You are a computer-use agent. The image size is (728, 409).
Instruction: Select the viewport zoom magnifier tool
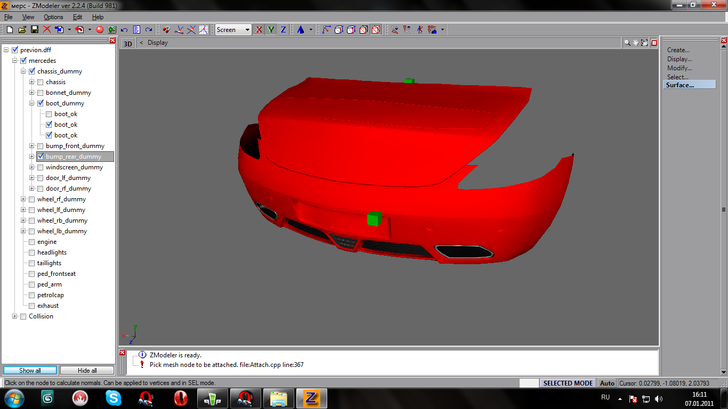click(x=627, y=43)
